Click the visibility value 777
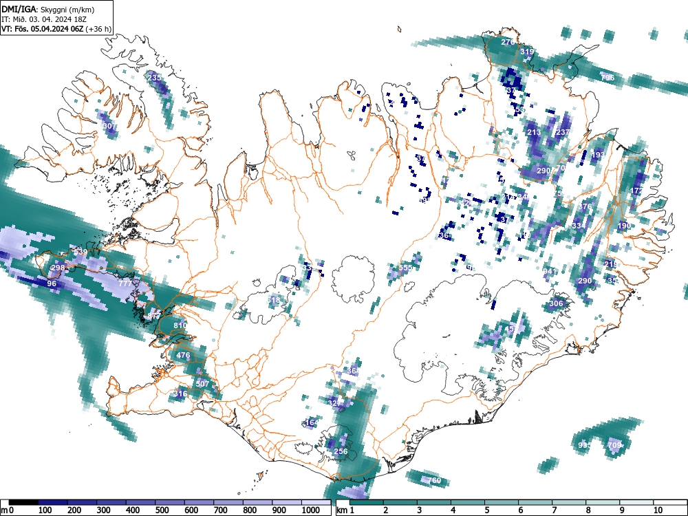The height and width of the screenshot is (516, 688). point(125,283)
